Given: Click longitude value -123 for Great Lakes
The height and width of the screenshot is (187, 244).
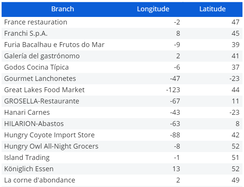Looking at the screenshot, I should (173, 90).
